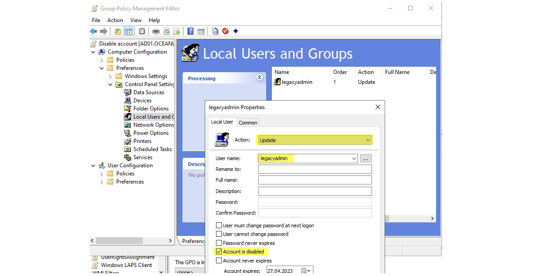Click left arrow of tree horizontal scrollbar
The height and width of the screenshot is (276, 533).
pyautogui.click(x=92, y=241)
